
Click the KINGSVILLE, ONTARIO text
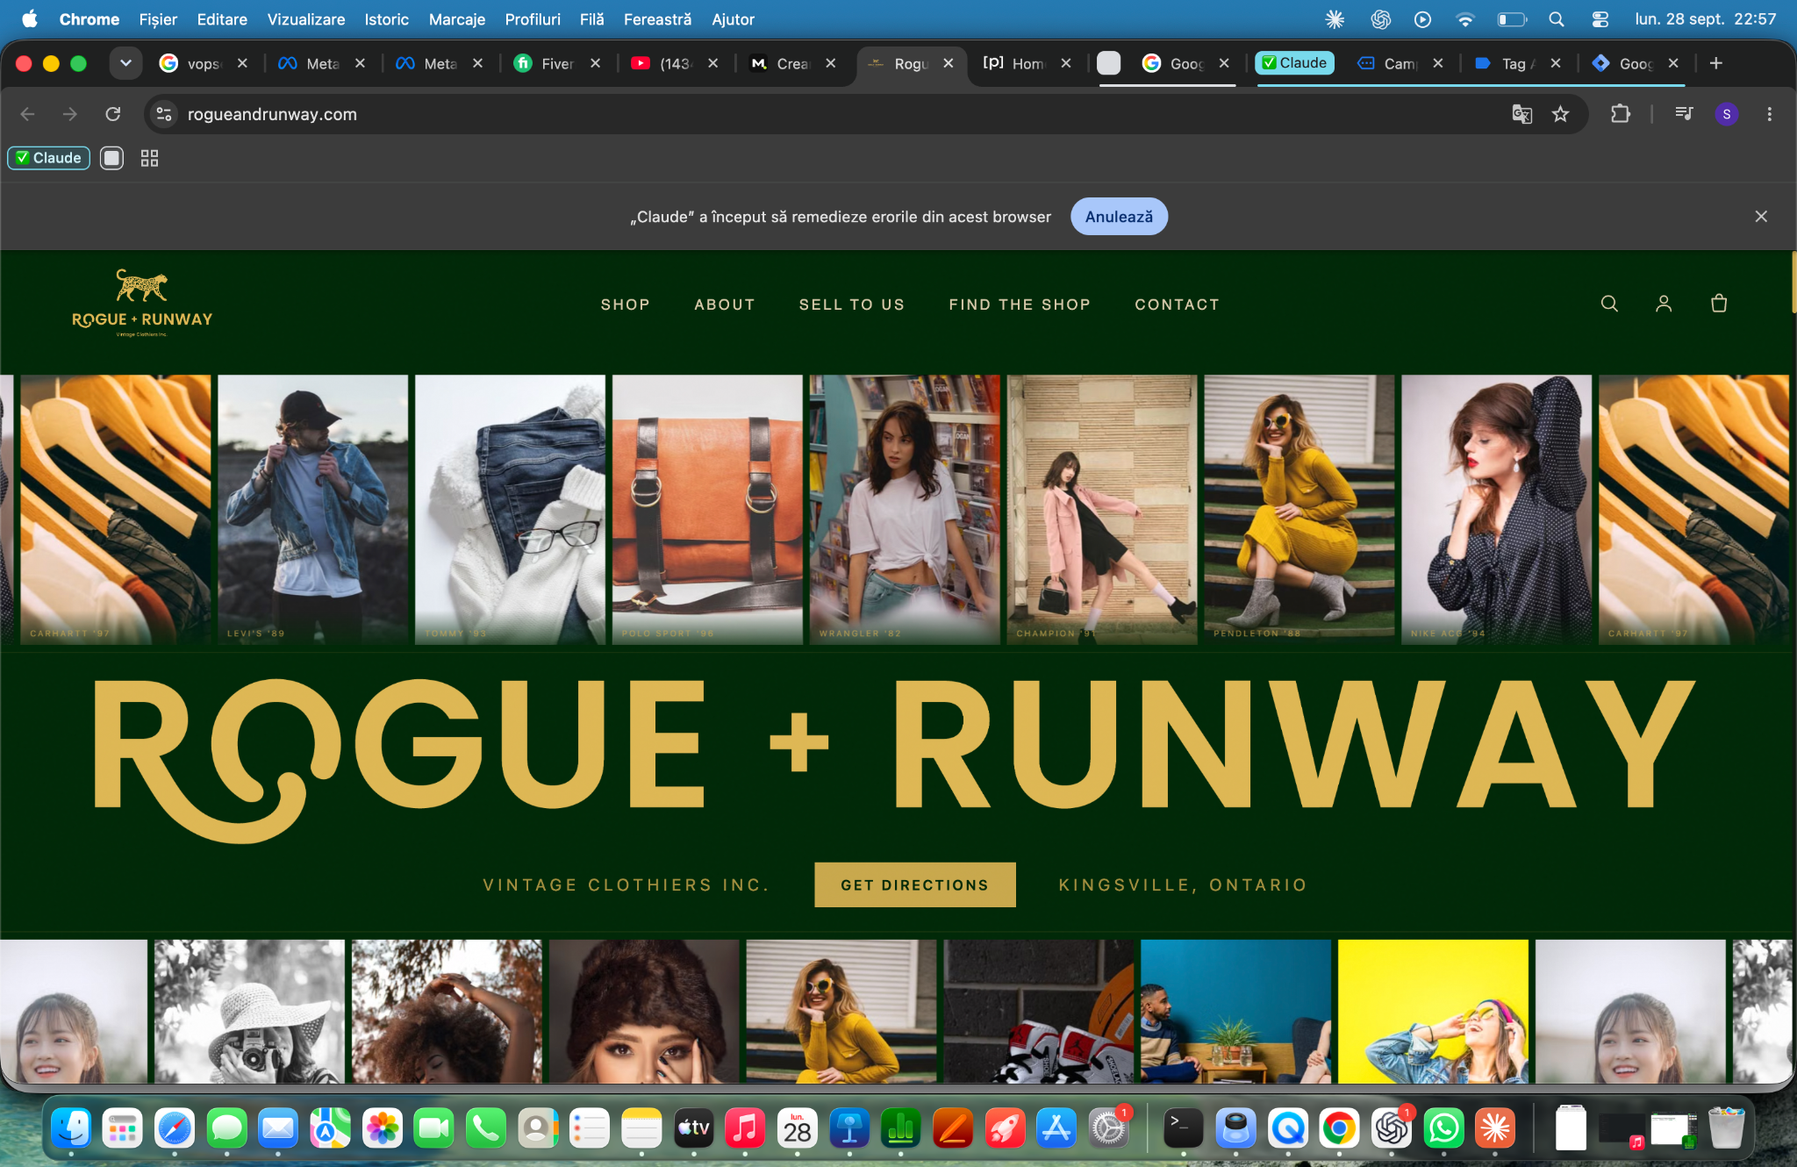(x=1183, y=884)
